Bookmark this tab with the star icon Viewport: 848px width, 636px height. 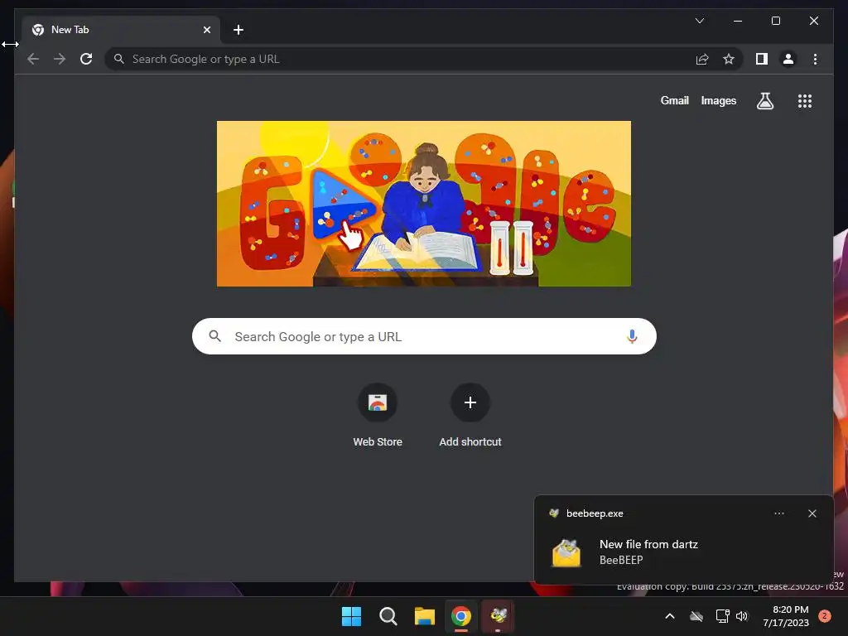tap(729, 59)
